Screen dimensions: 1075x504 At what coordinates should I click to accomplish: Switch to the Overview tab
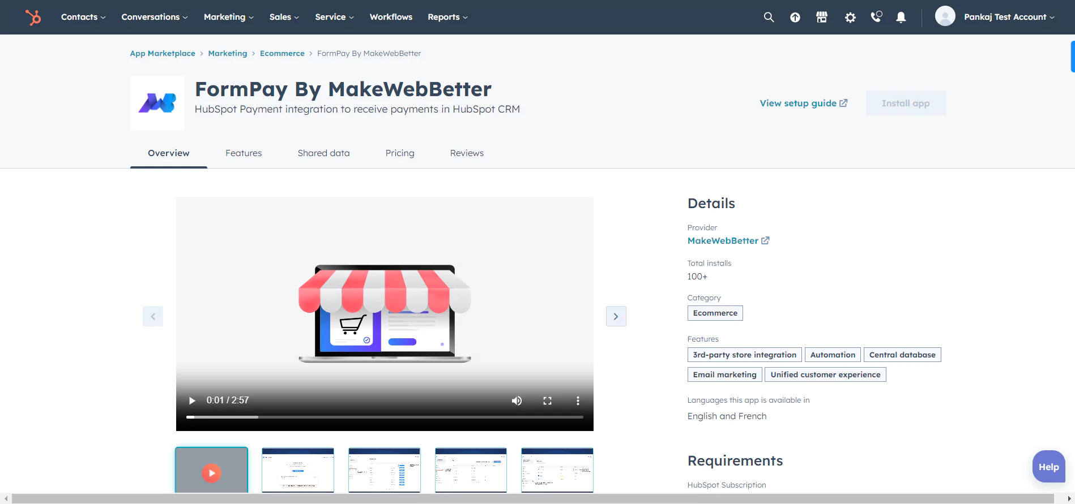point(169,153)
